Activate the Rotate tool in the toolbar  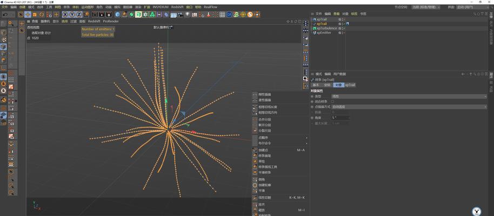(x=42, y=14)
